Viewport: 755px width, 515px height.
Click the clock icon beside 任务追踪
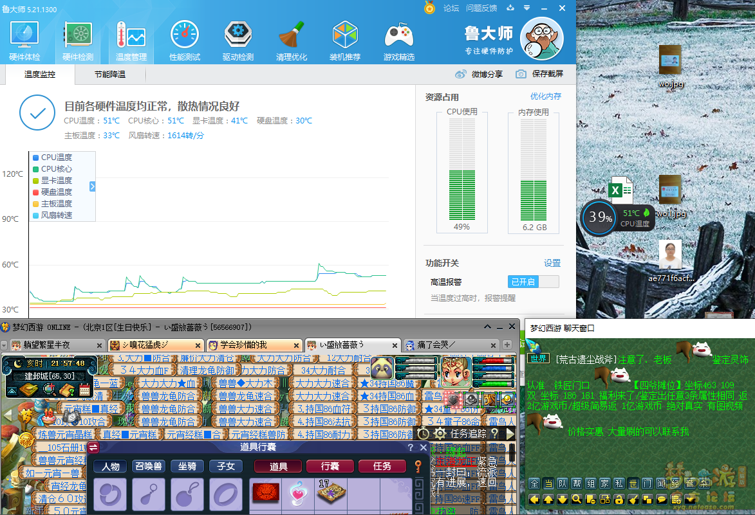(x=424, y=434)
